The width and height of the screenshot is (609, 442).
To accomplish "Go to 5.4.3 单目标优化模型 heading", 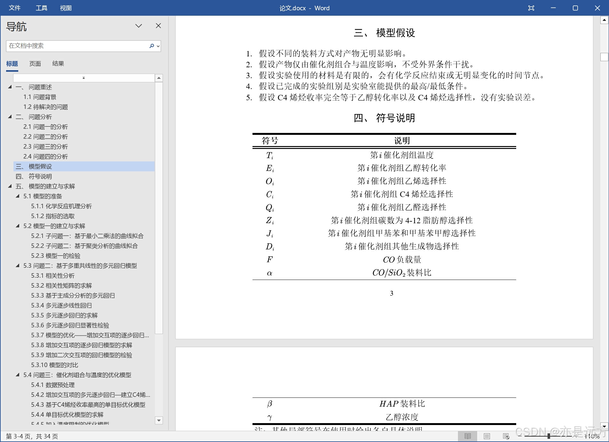I will [x=88, y=405].
